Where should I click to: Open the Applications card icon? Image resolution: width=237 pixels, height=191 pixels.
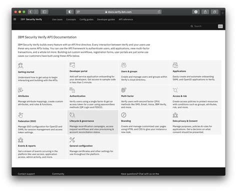[x=175, y=65]
